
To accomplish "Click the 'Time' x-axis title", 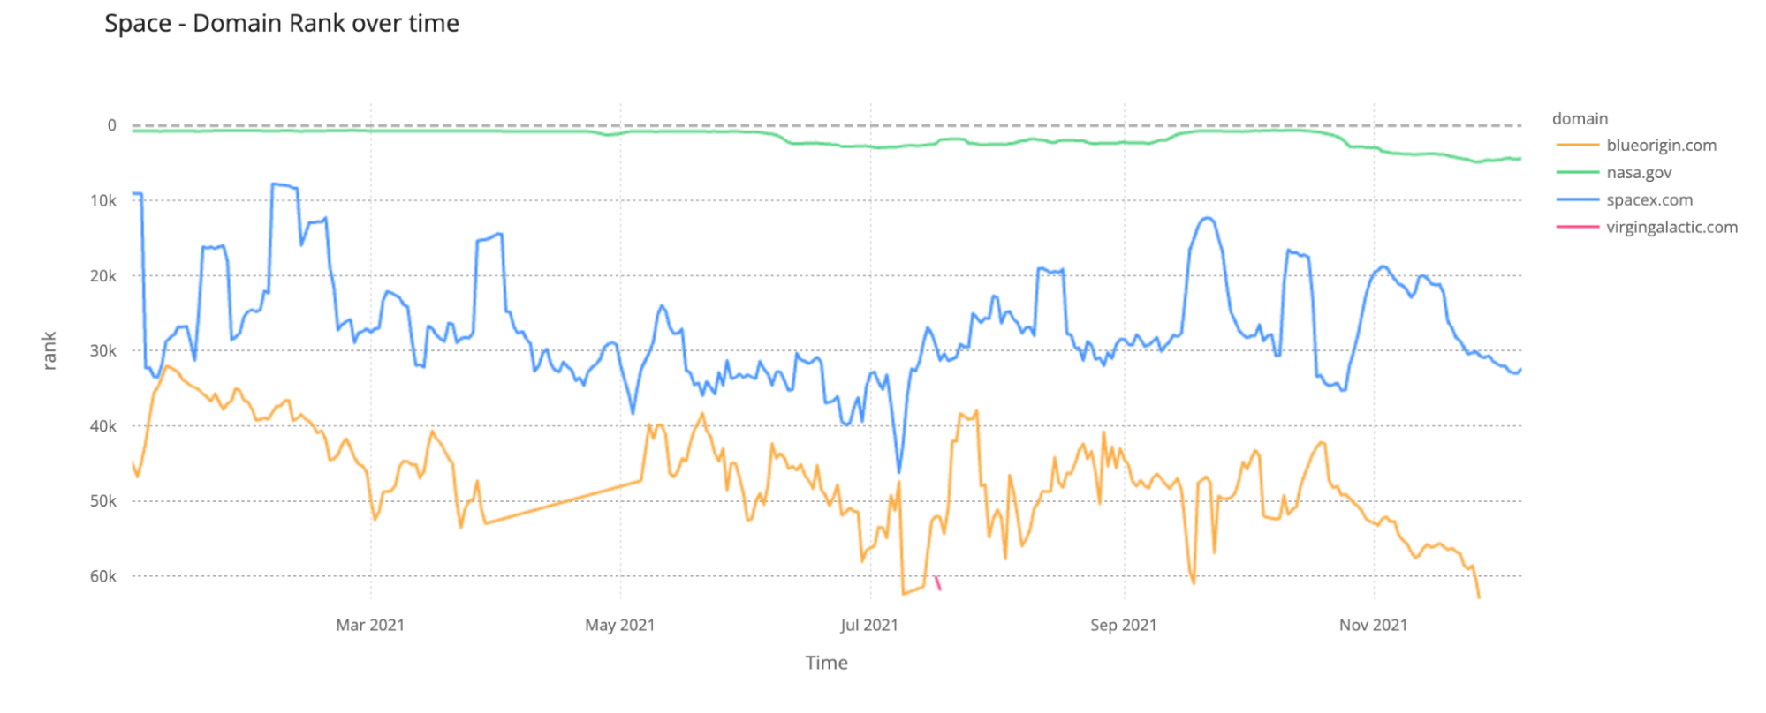I will (x=826, y=663).
